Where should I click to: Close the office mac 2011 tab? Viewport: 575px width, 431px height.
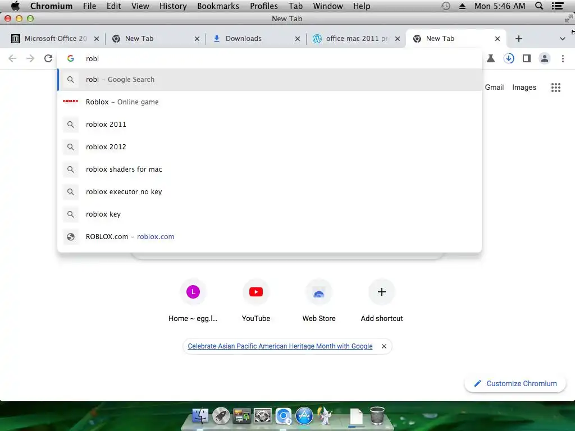coord(398,39)
